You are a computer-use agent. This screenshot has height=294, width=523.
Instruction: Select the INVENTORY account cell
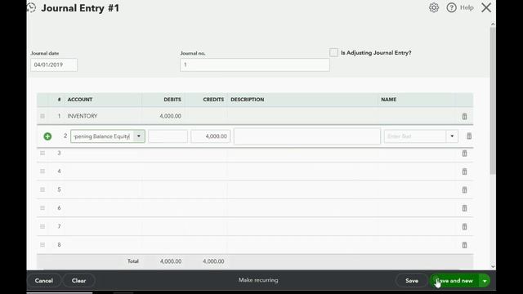[x=103, y=116]
